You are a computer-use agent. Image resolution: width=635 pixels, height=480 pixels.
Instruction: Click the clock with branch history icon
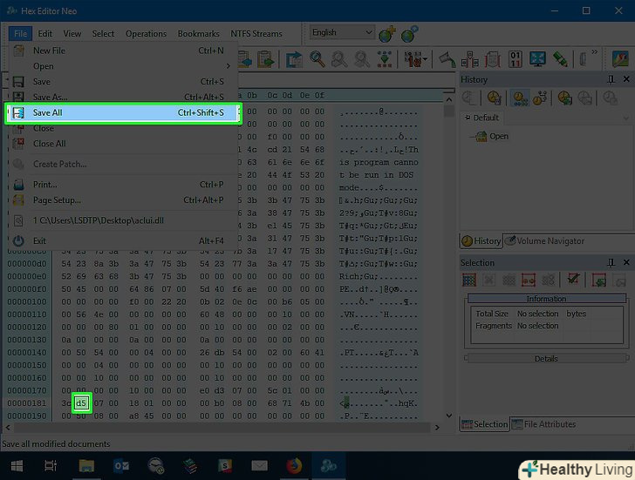(x=540, y=98)
